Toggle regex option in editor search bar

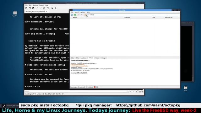pyautogui.click(x=143, y=91)
